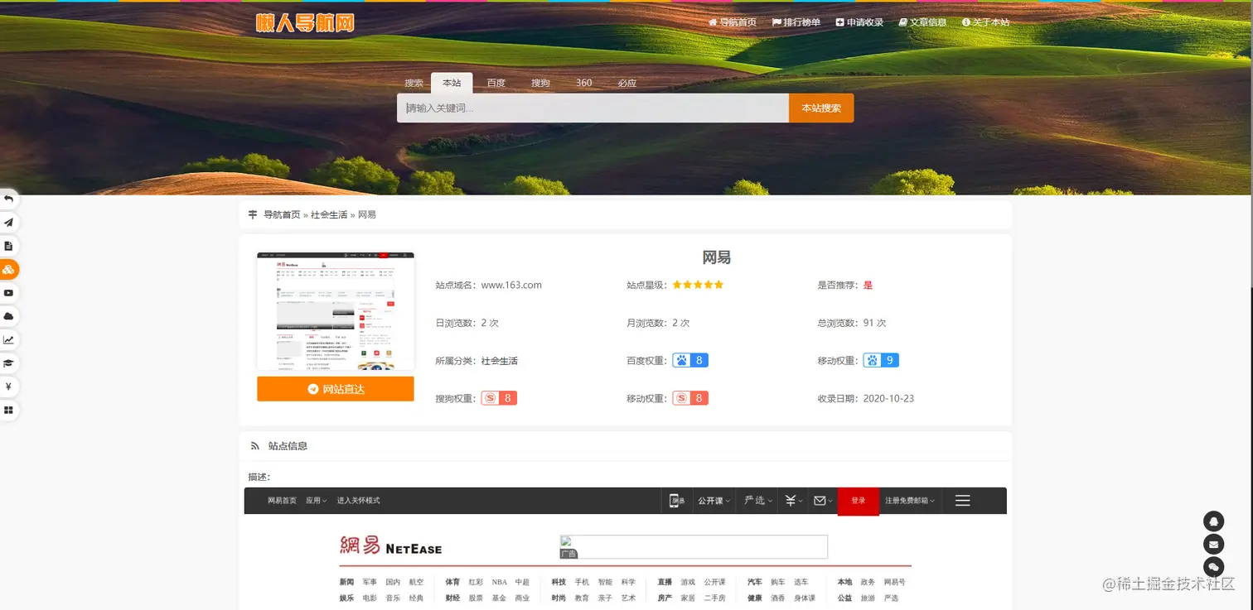Click the line-chart icon in left sidebar

pos(8,340)
